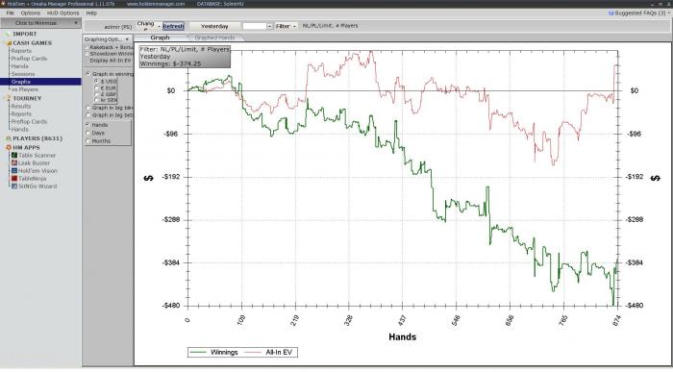Click the Hold'em Vision app icon
Screen dimensions: 673x372
(x=14, y=171)
